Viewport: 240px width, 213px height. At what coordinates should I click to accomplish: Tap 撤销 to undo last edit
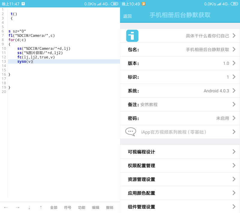pyautogui.click(x=110, y=207)
